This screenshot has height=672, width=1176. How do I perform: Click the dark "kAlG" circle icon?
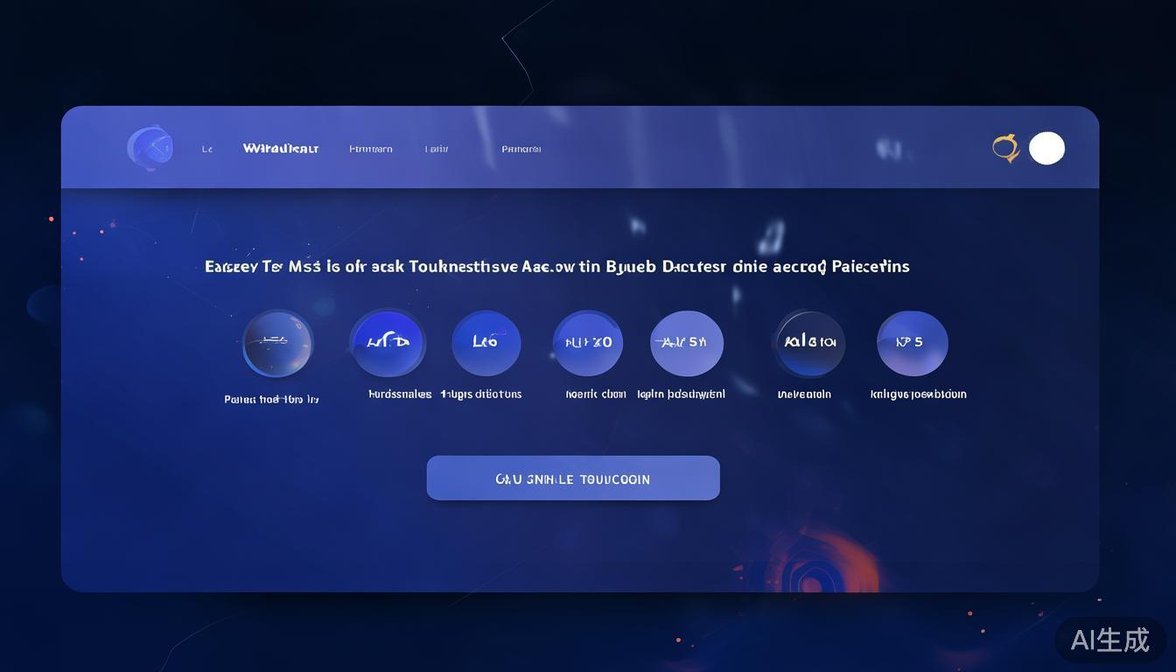pos(809,342)
